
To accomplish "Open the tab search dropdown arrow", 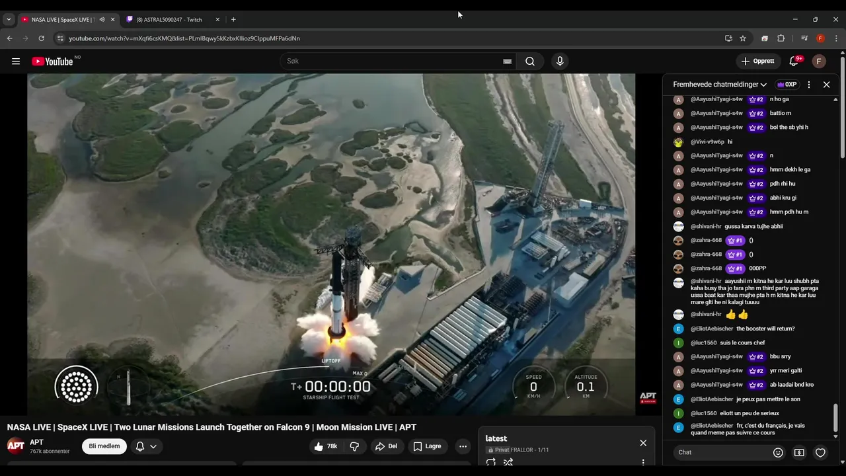I will [x=9, y=20].
